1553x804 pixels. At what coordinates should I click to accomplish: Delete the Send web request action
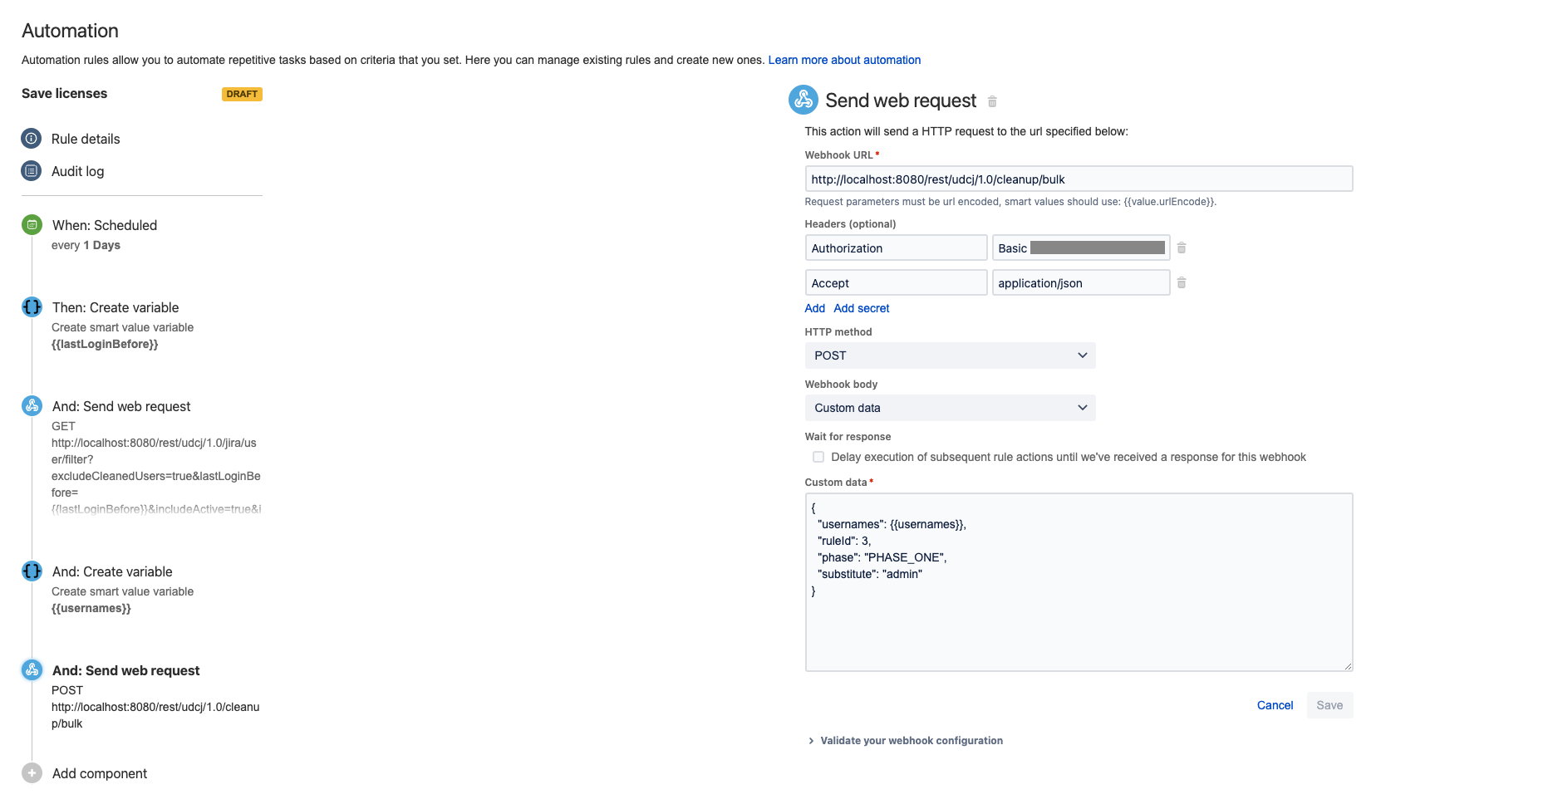click(x=992, y=102)
